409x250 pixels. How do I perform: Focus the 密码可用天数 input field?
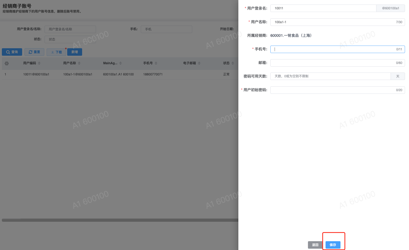pyautogui.click(x=331, y=76)
